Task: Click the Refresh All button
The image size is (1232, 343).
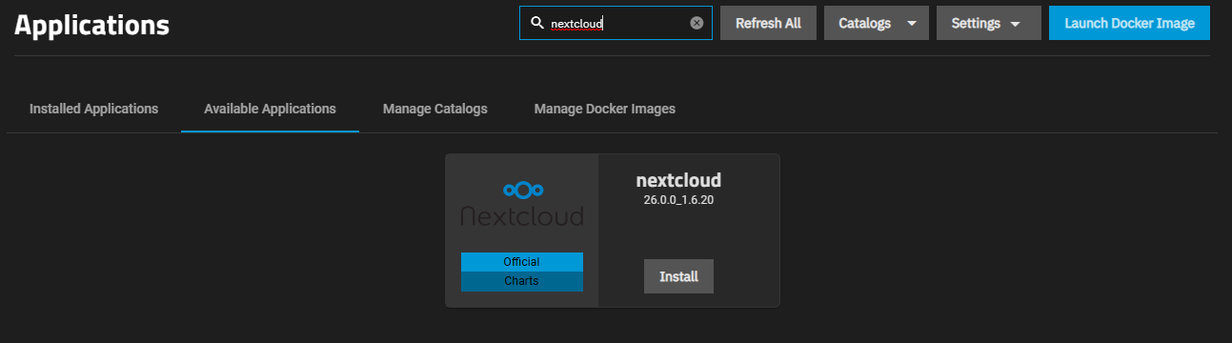Action: [x=768, y=23]
